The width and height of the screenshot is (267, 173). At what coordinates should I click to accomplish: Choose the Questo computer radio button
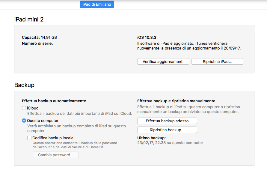(x=24, y=121)
